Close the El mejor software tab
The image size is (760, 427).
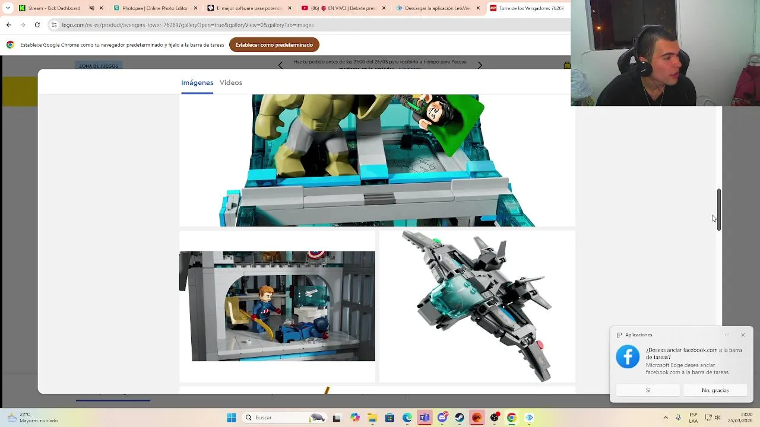tap(290, 8)
